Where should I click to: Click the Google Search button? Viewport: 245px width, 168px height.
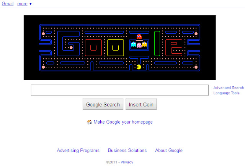pos(103,104)
